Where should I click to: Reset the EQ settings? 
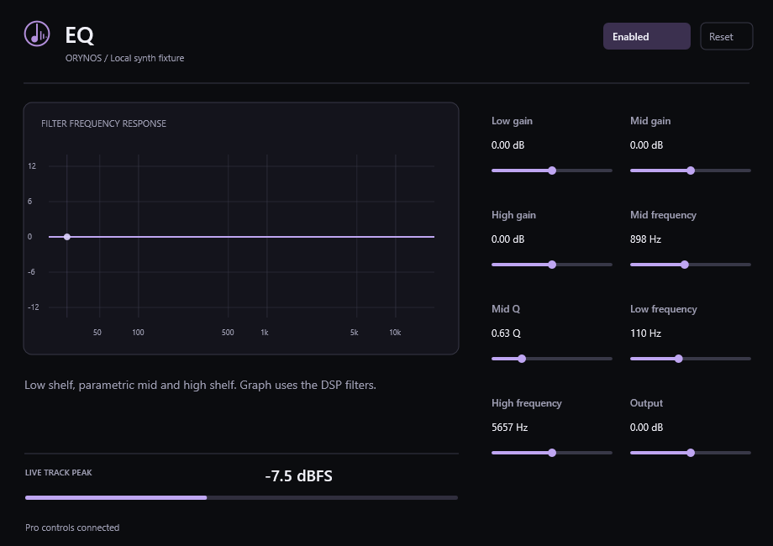726,36
